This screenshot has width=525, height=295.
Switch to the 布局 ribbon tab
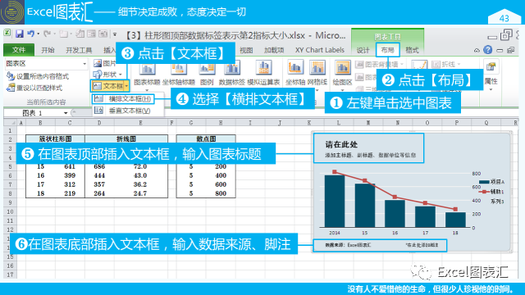387,50
